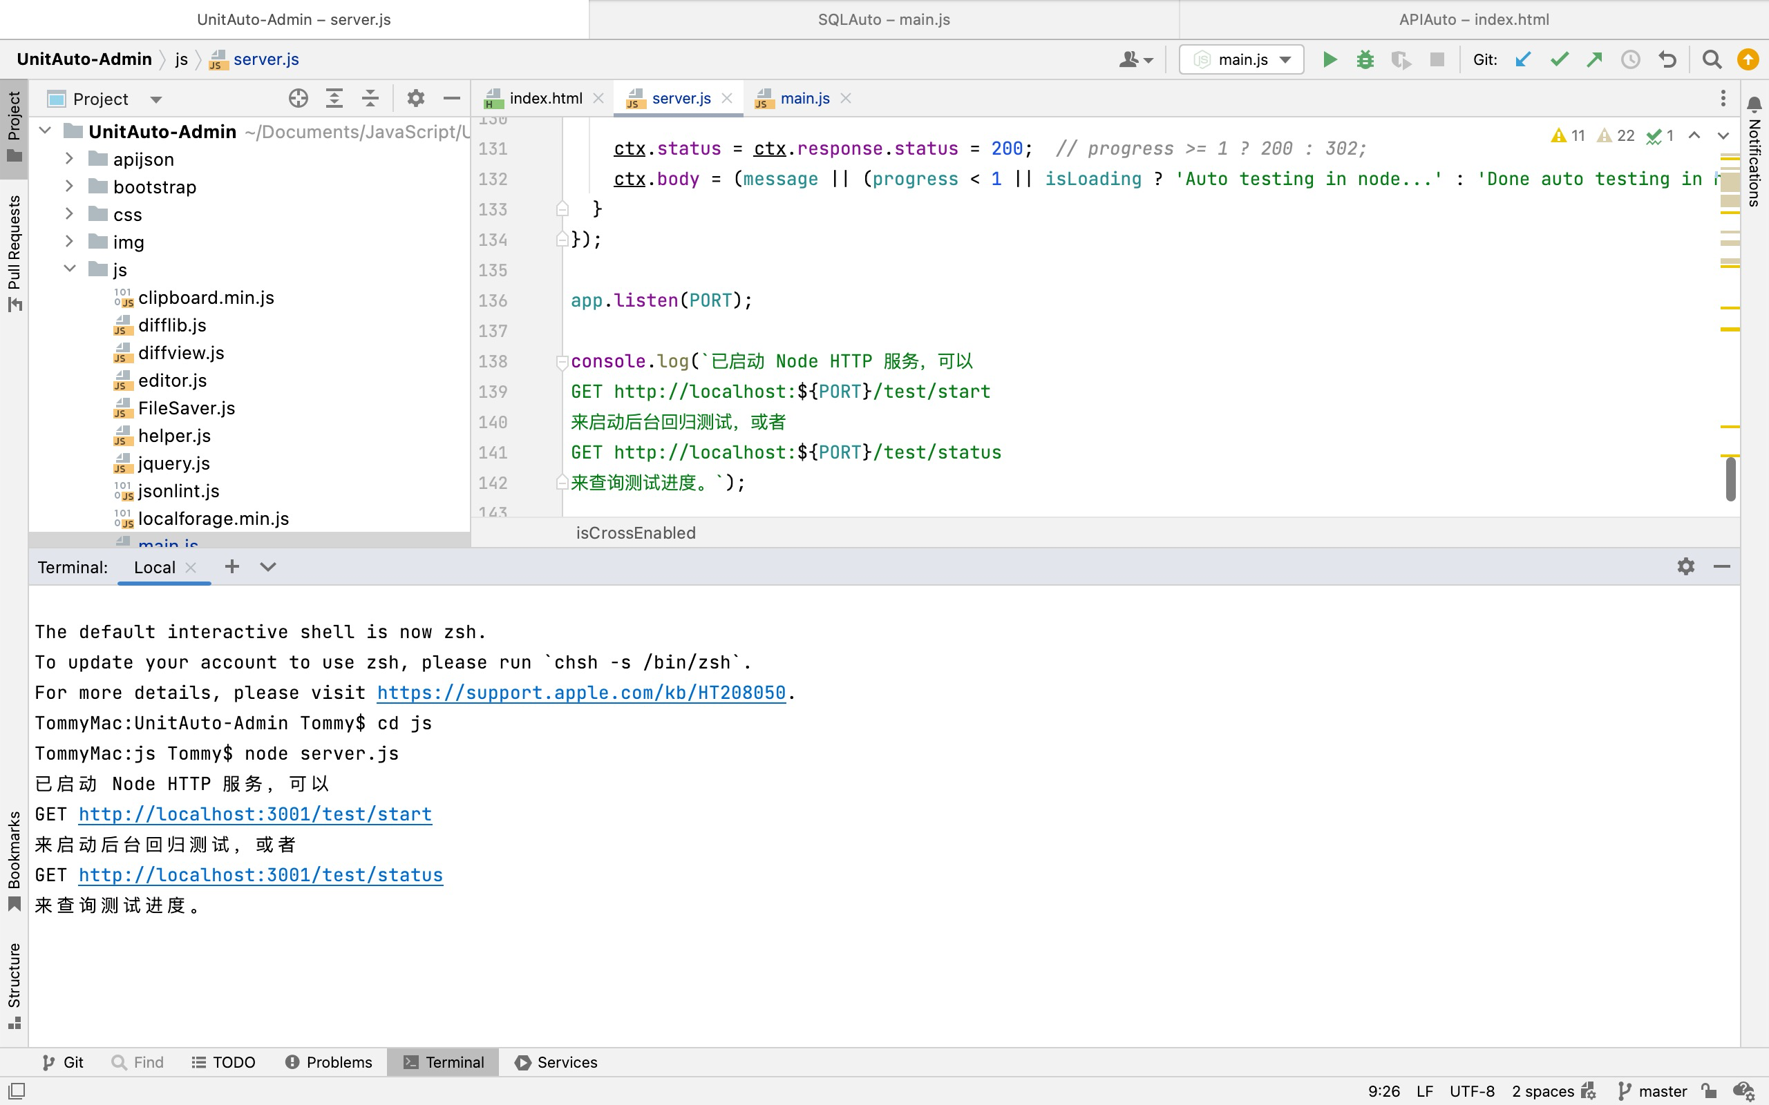Screen dimensions: 1769x1105
Task: Run with coverage icon
Action: pos(1401,59)
